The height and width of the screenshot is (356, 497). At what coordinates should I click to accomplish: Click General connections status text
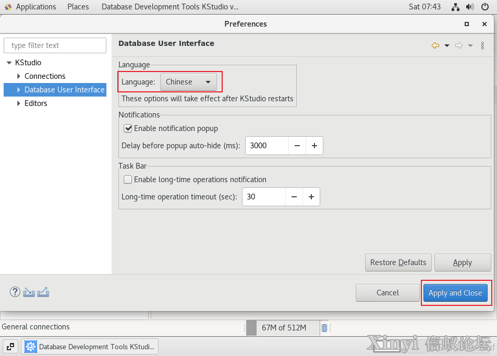pyautogui.click(x=35, y=327)
